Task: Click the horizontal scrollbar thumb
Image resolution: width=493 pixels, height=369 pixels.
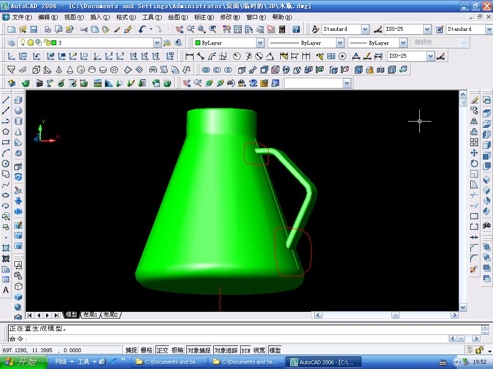Action: point(395,315)
